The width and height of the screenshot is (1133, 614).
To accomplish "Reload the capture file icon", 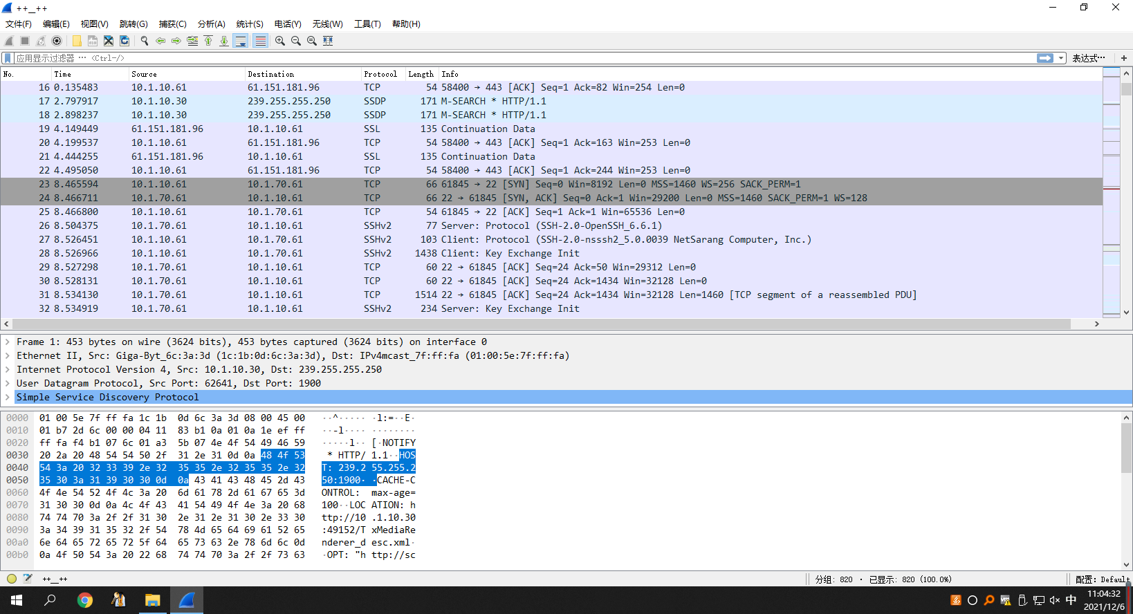I will (x=125, y=41).
